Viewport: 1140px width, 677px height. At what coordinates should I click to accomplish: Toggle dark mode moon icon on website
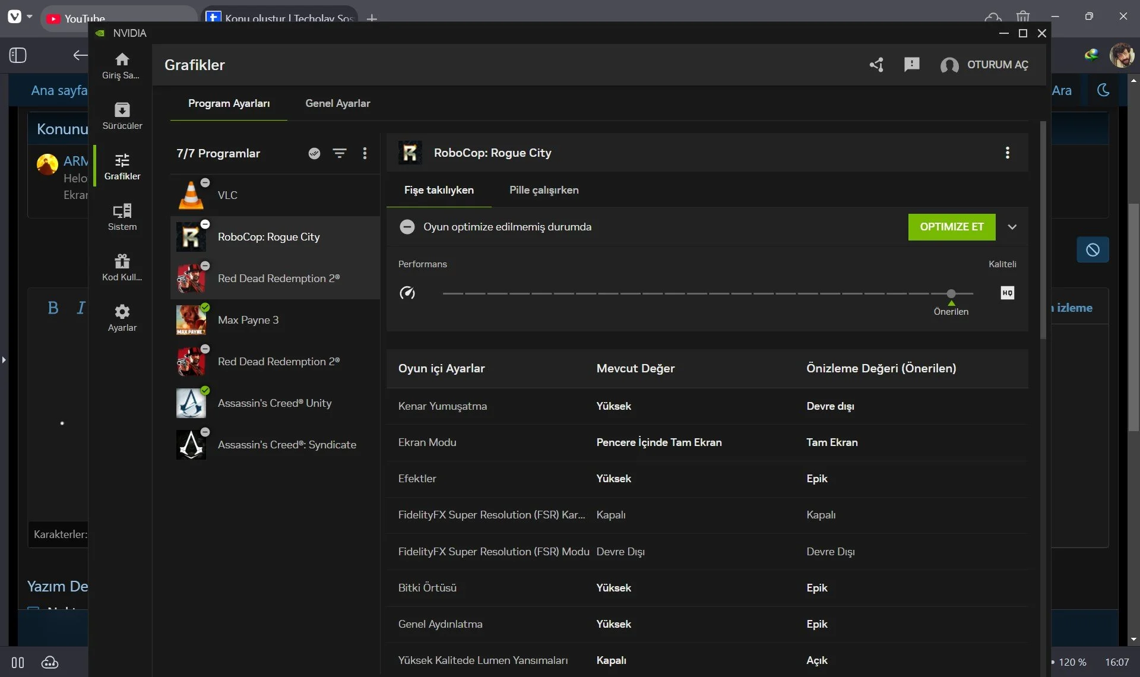point(1103,90)
